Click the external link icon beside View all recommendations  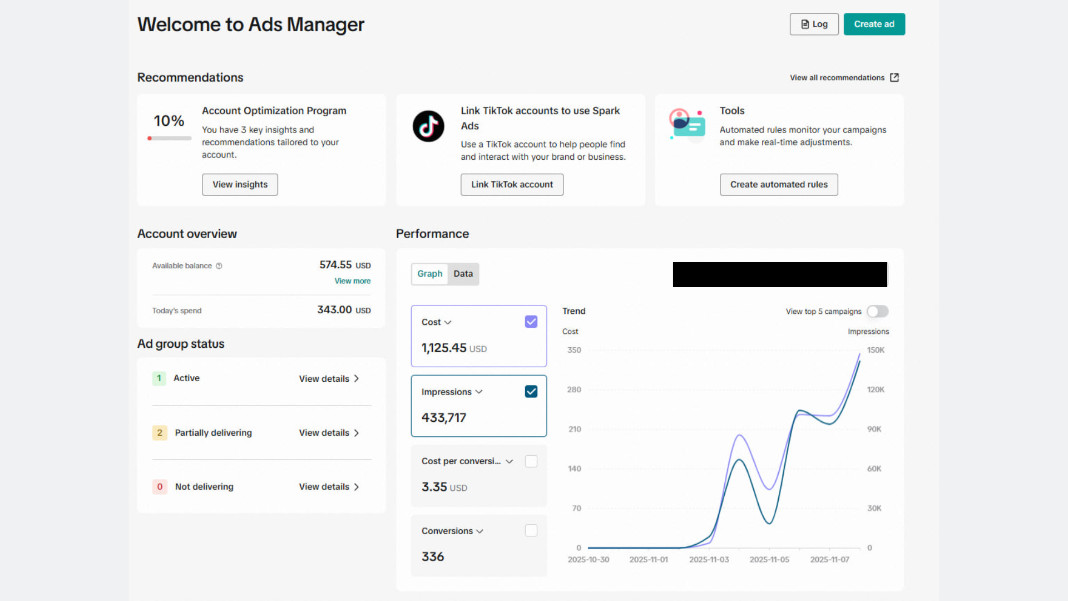pos(894,77)
